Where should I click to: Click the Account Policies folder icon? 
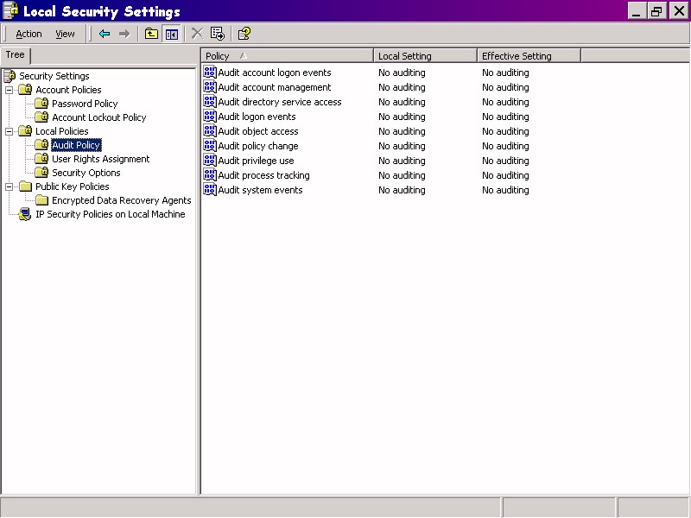pos(26,90)
